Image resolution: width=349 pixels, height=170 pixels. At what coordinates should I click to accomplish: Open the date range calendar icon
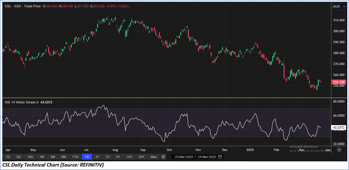(x=220, y=156)
